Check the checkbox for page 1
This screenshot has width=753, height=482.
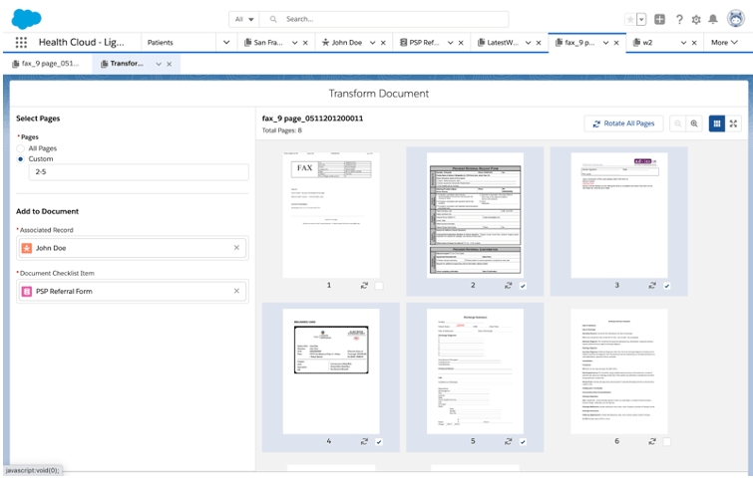380,286
